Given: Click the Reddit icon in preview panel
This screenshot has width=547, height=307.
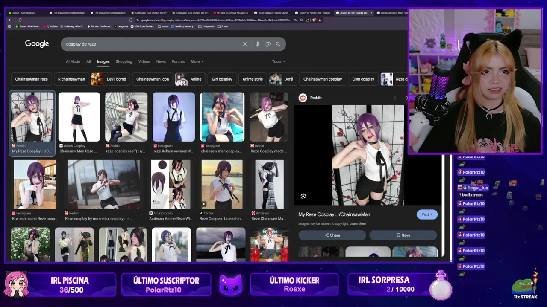Looking at the screenshot, I should click(x=303, y=98).
